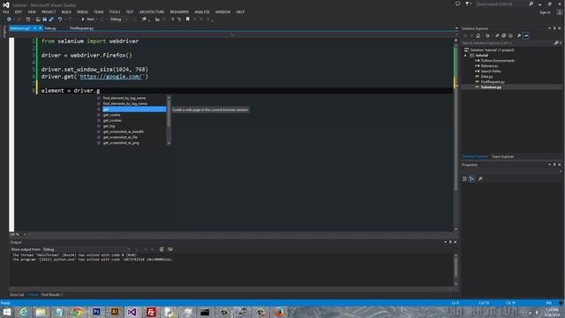Click the Home icon in Solution Explorer

coord(478,35)
